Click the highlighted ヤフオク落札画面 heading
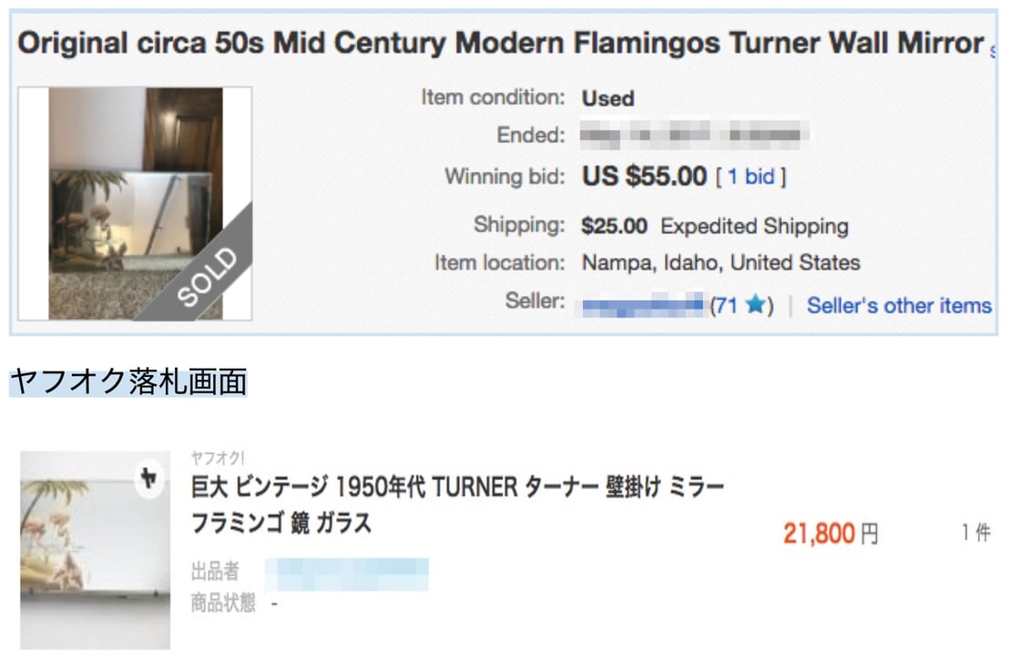 click(128, 381)
